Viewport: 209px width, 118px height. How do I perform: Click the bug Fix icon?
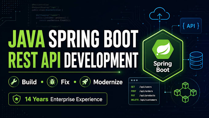click(52, 82)
